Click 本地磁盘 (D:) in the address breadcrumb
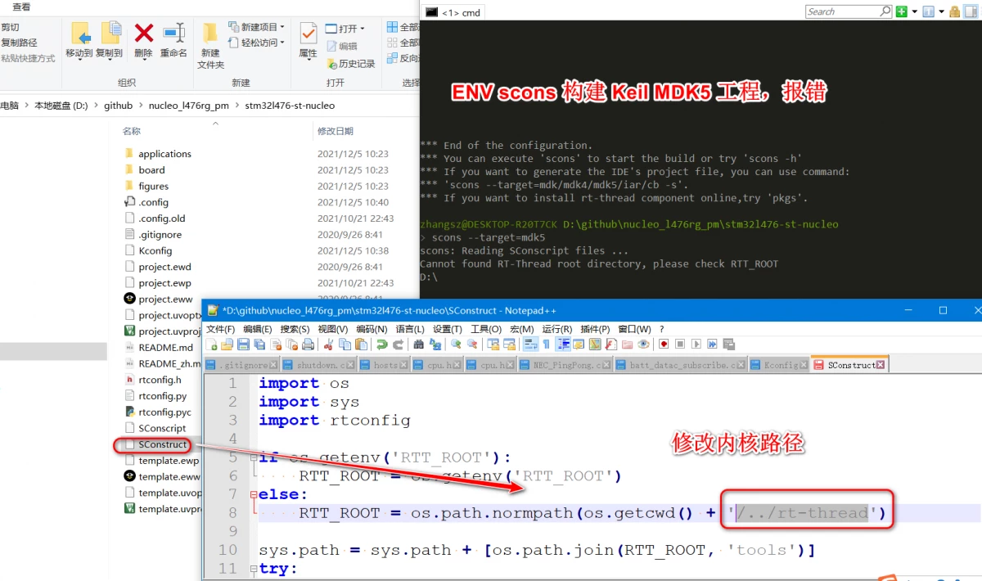This screenshot has width=982, height=581. point(61,106)
